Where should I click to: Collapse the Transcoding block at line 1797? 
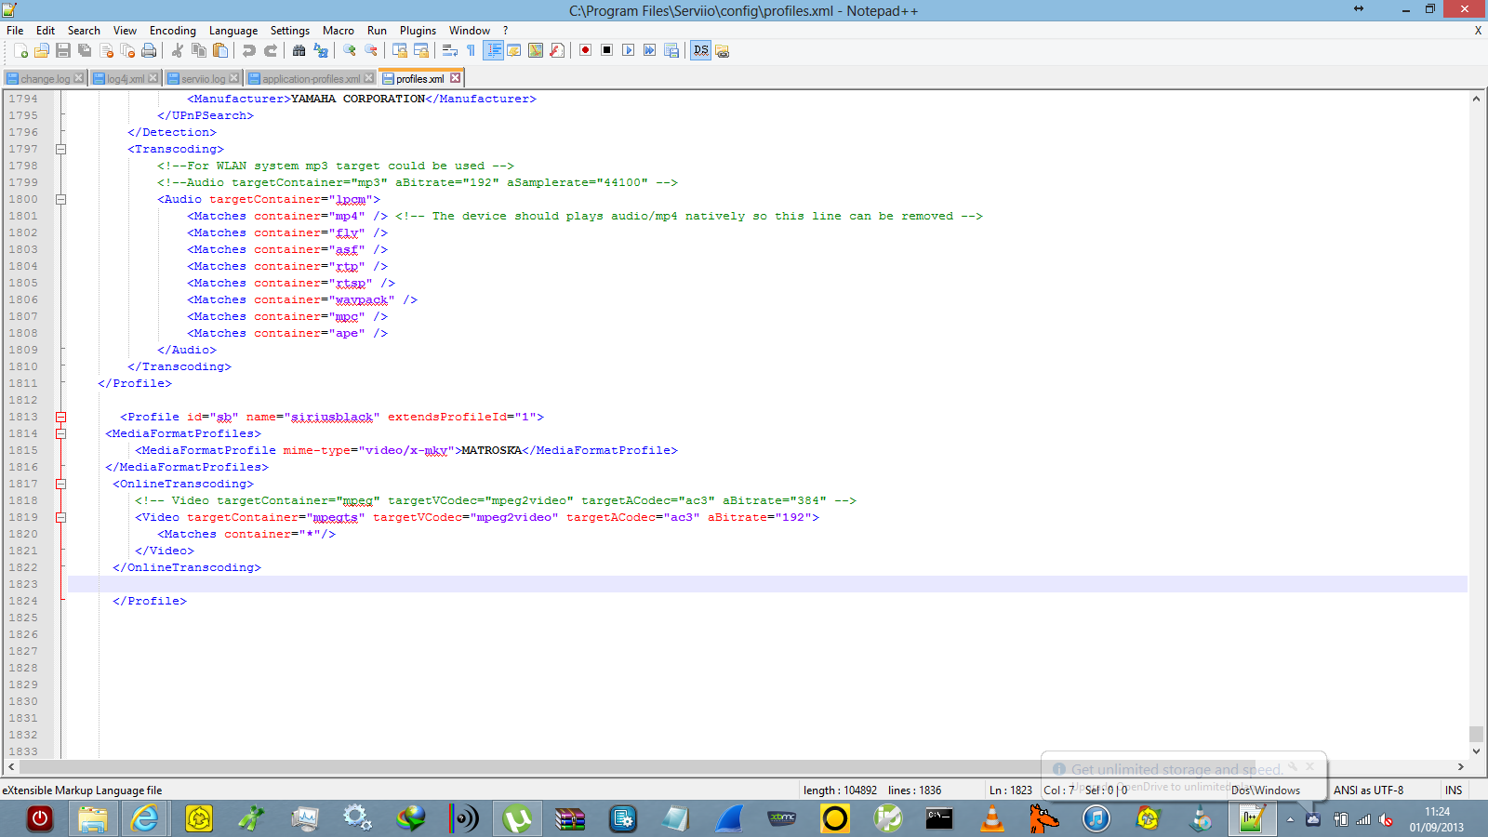[60, 149]
